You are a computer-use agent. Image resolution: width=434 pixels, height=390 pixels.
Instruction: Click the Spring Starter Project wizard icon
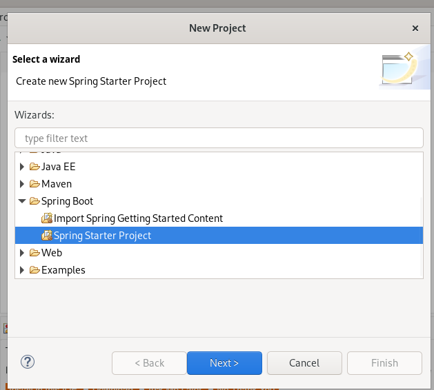(47, 235)
